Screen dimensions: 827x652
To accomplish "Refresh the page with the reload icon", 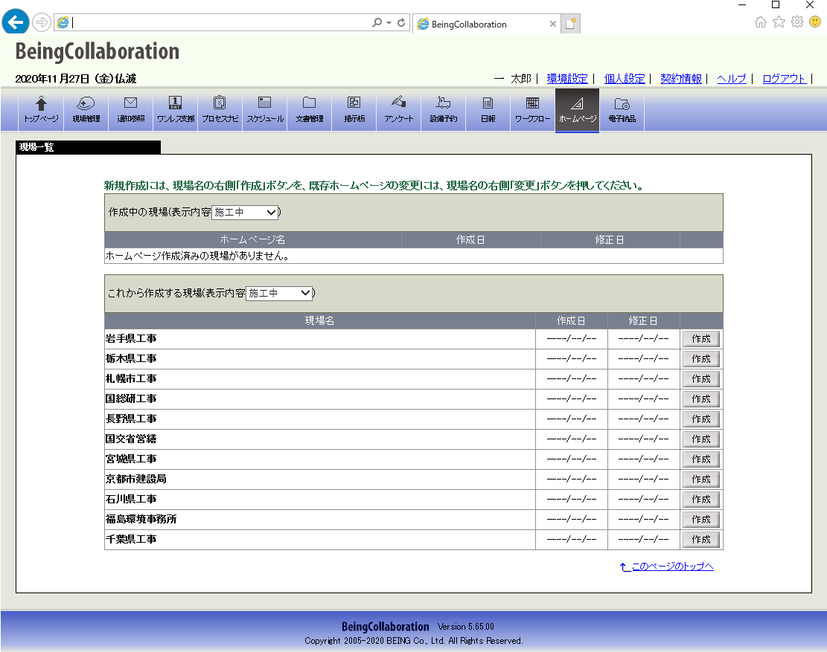I will tap(401, 22).
